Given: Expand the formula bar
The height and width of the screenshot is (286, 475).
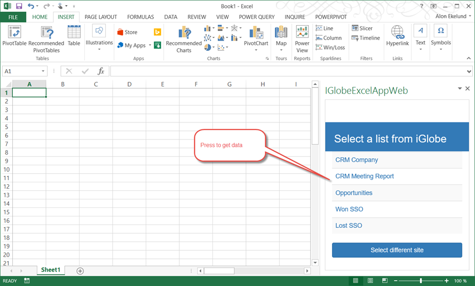Looking at the screenshot, I should pyautogui.click(x=469, y=72).
